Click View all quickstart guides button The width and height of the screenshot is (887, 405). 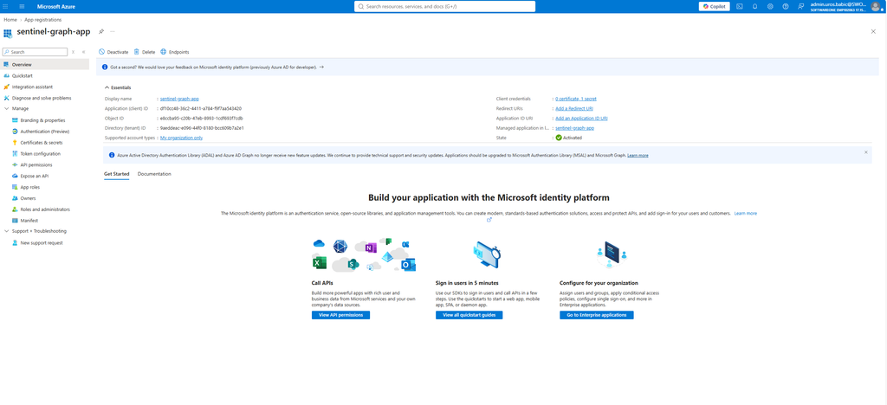pos(469,315)
